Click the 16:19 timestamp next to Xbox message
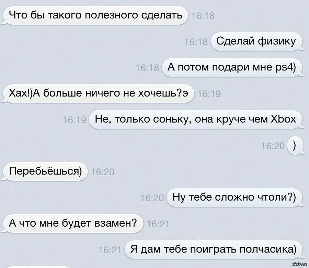309x268 pixels. [75, 120]
